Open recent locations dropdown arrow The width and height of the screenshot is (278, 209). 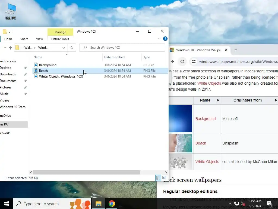pos(5,48)
